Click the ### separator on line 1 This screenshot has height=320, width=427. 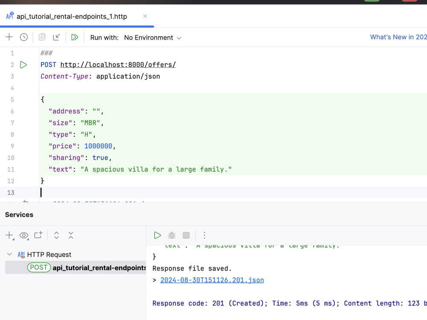coord(47,53)
